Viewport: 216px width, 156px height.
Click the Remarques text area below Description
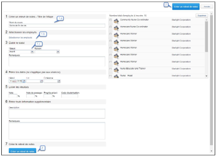point(57,131)
